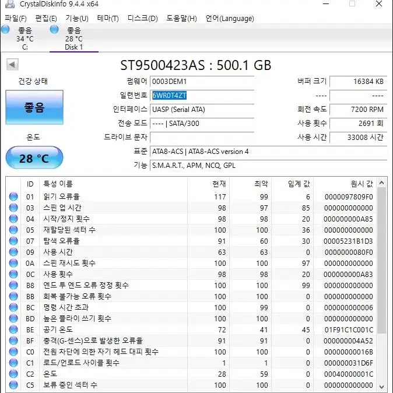Click the empty drive letter field
This screenshot has width=393, height=393.
pos(202,138)
